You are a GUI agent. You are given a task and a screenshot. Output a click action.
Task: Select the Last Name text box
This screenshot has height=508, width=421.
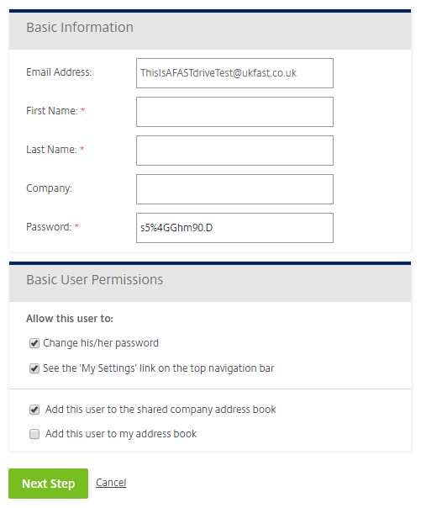(x=234, y=151)
